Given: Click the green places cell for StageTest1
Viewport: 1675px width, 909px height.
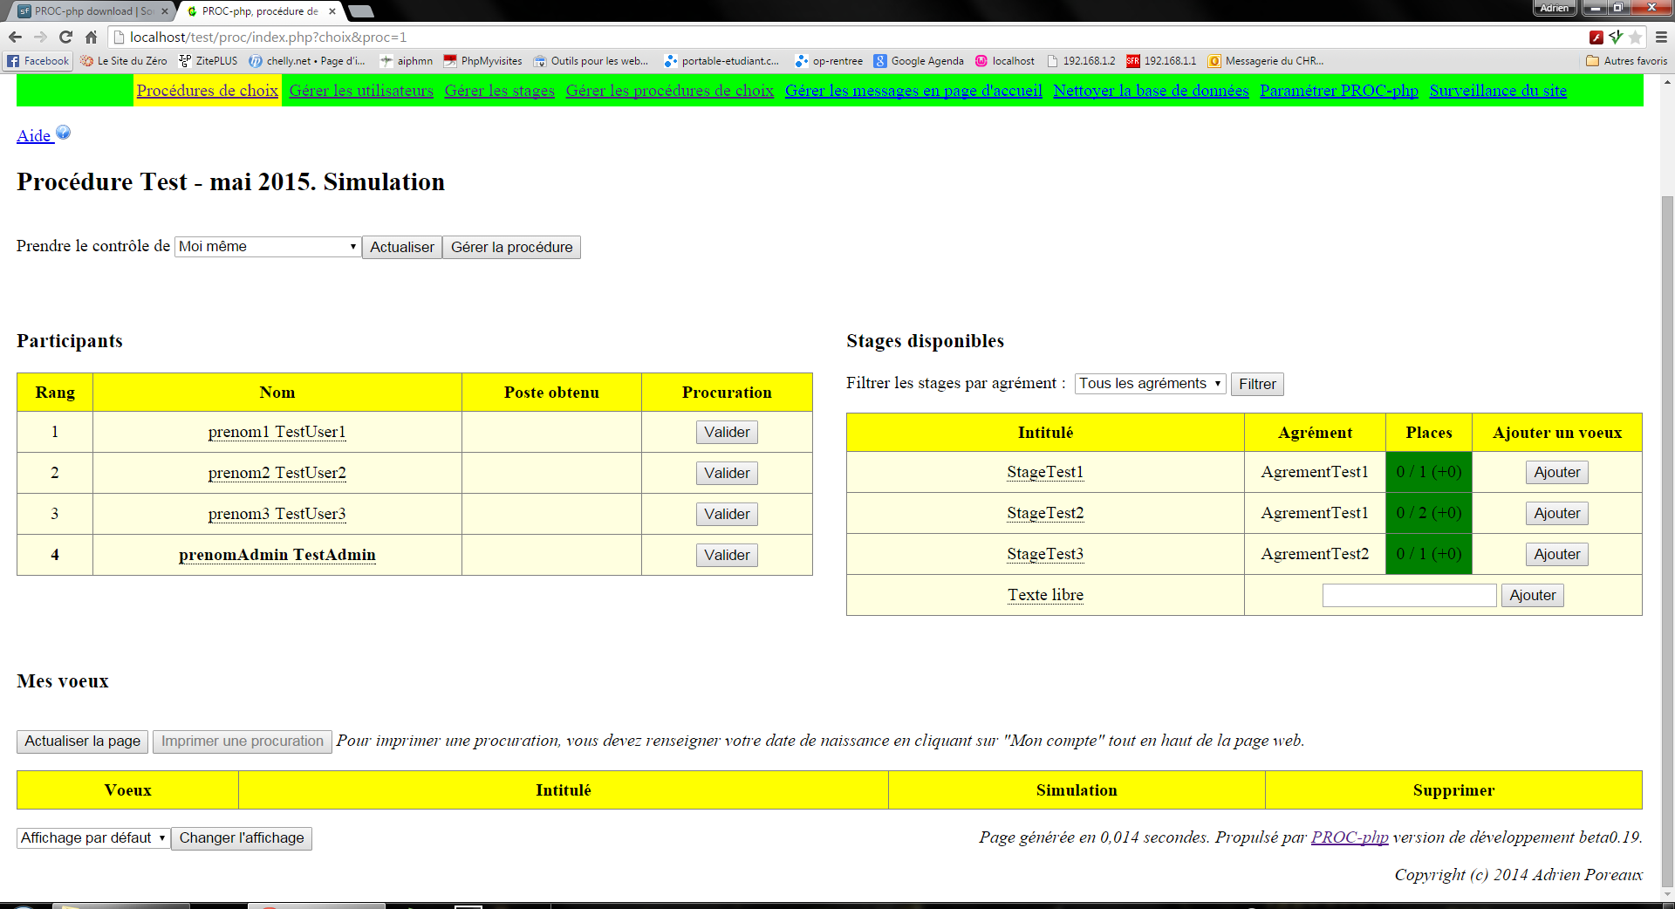Looking at the screenshot, I should 1427,472.
